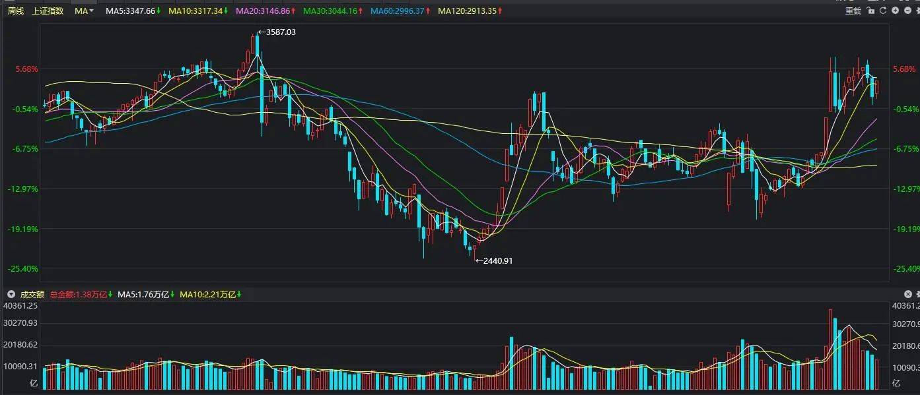Click the refresh chart icon
920x395 pixels.
(883, 11)
